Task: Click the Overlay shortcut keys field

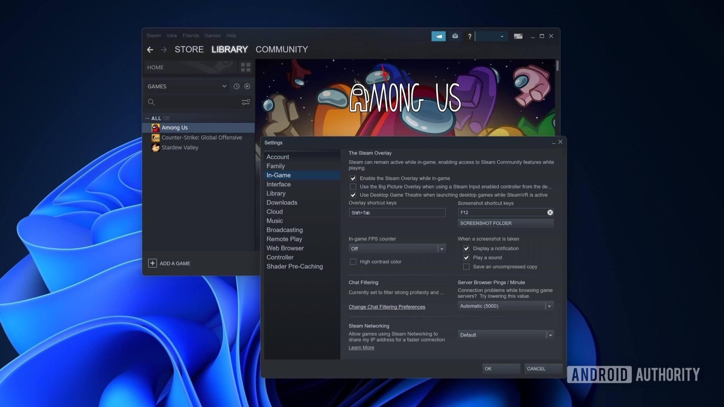Action: click(397, 213)
